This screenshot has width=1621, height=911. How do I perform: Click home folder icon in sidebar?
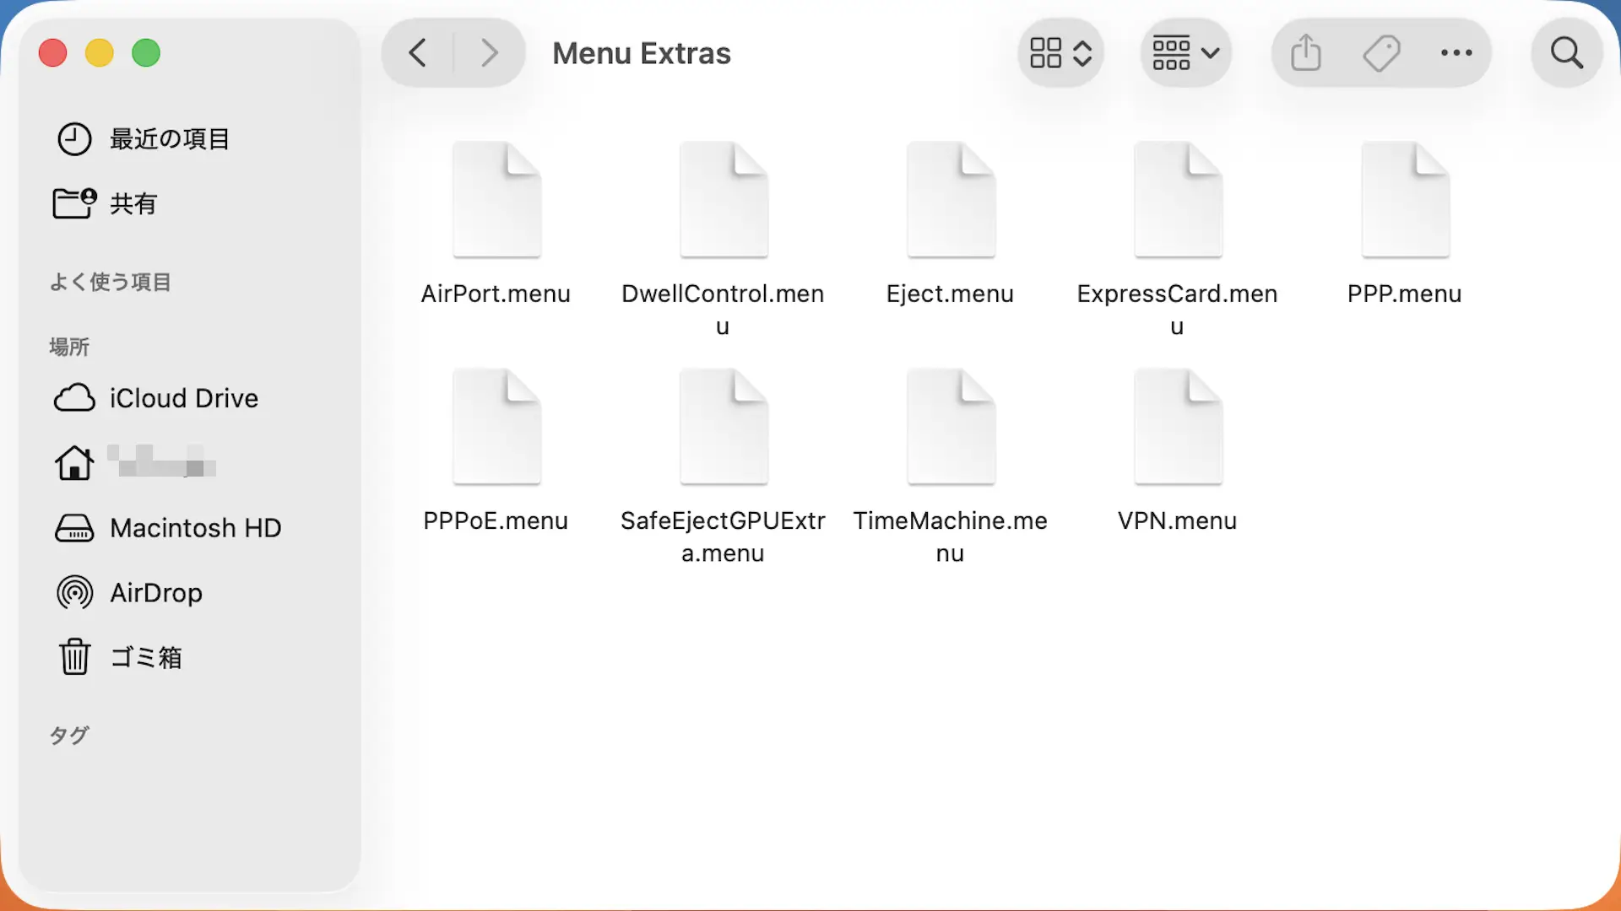pyautogui.click(x=74, y=462)
